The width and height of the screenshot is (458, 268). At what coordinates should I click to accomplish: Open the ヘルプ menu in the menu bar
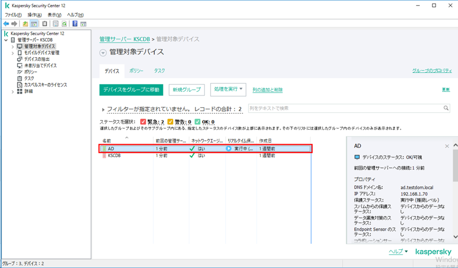pyautogui.click(x=75, y=15)
